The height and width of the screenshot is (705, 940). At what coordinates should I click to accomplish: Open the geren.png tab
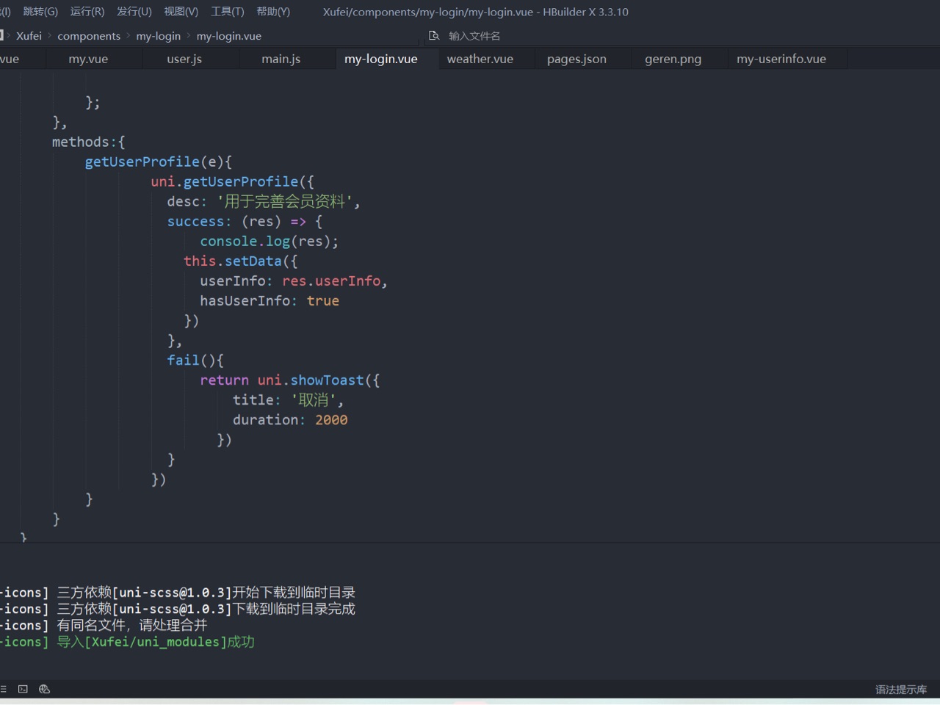pos(673,59)
